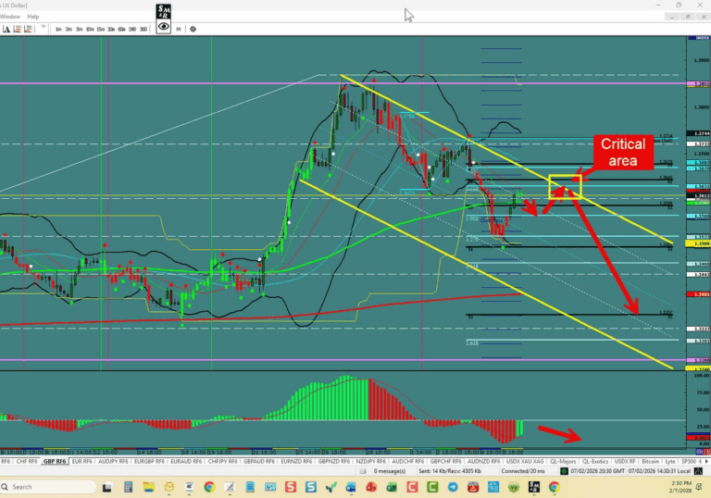The image size is (711, 498).
Task: Open File Explorer from taskbar
Action: click(x=149, y=487)
